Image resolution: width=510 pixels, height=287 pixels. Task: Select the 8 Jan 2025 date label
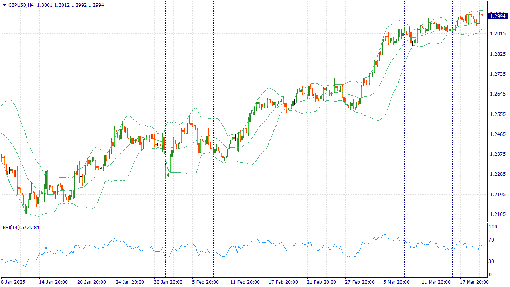point(14,282)
